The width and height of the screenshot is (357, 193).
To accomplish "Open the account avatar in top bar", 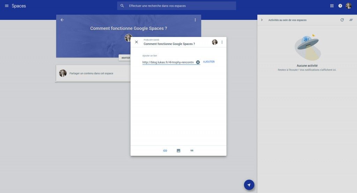I will pyautogui.click(x=349, y=6).
